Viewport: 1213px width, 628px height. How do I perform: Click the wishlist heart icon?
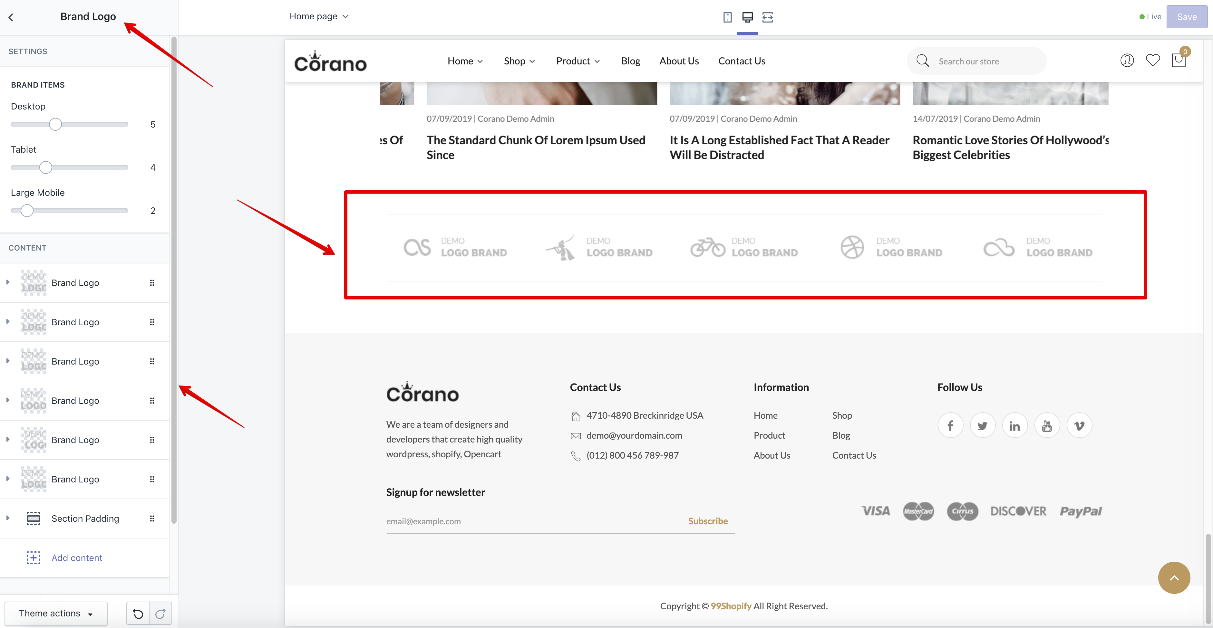1153,61
